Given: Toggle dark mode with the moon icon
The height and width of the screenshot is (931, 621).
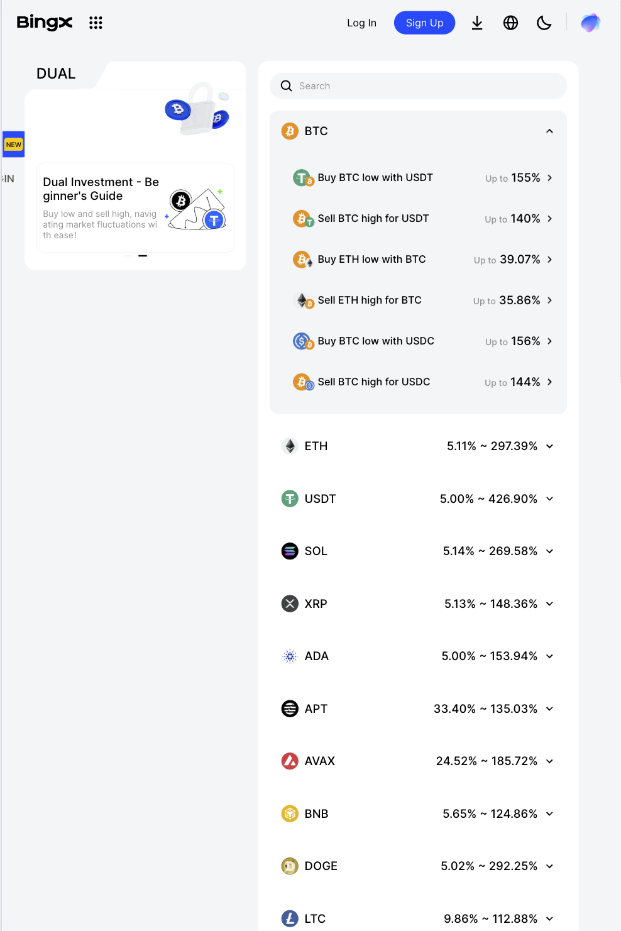Looking at the screenshot, I should pos(544,23).
